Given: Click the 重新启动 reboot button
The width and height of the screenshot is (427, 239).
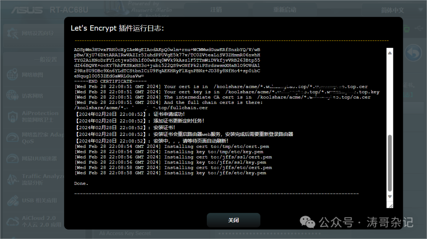Looking at the screenshot, I should [x=284, y=9].
